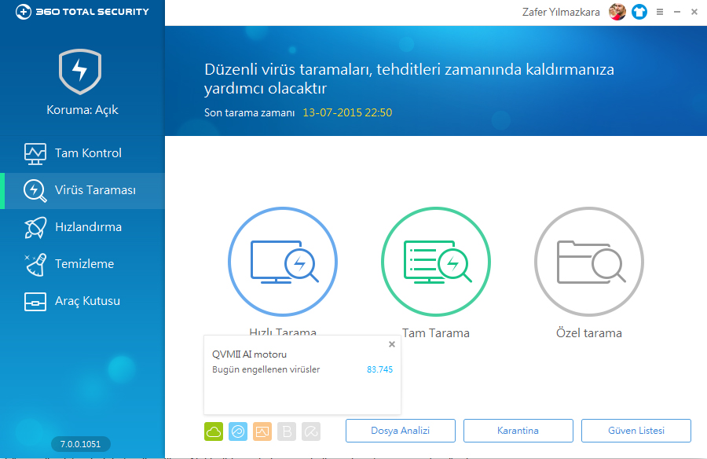Click the user profile avatar picture
Image resolution: width=707 pixels, height=459 pixels.
[617, 12]
